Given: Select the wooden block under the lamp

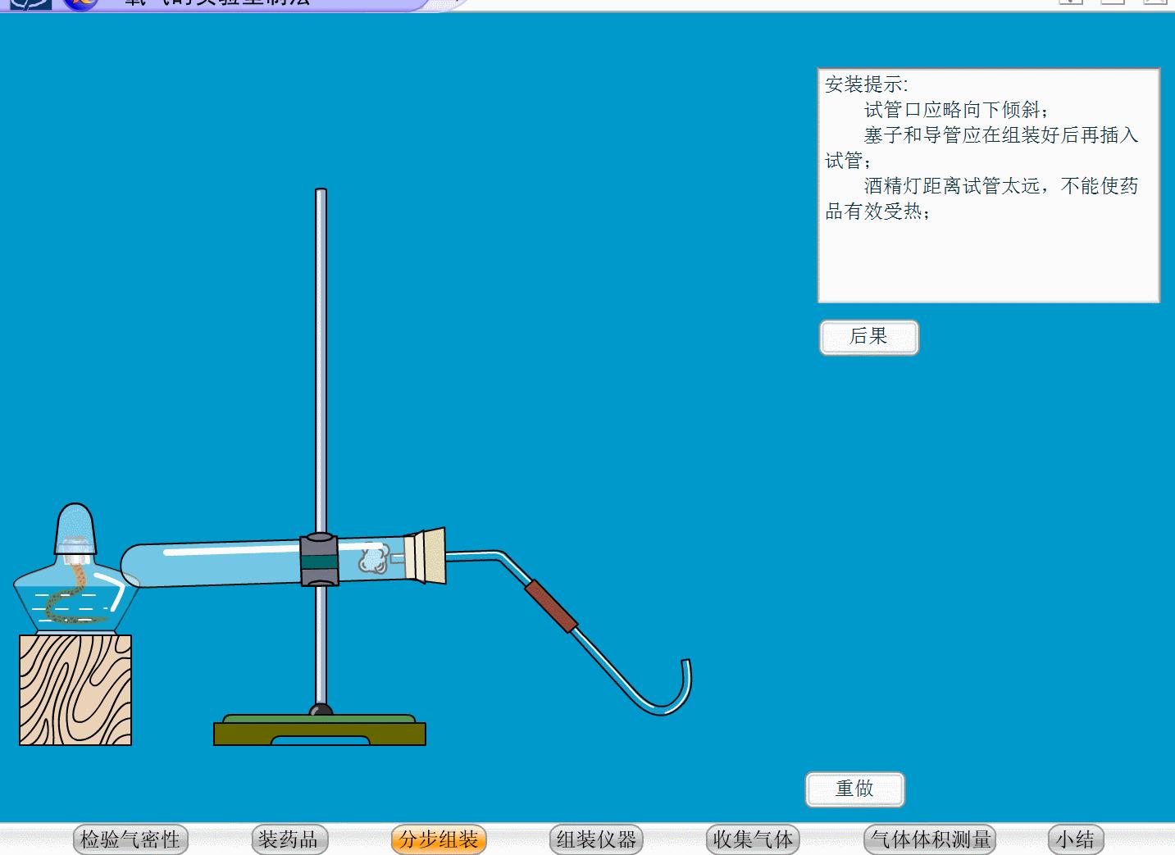Looking at the screenshot, I should [75, 689].
